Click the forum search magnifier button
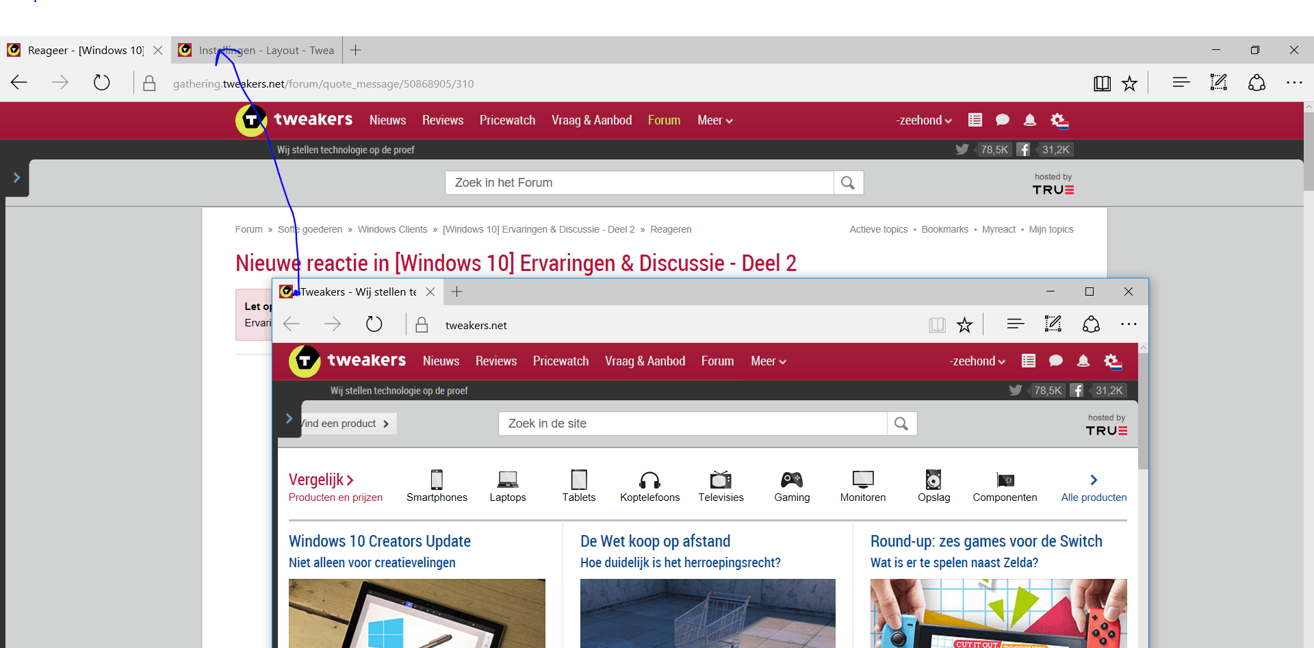The image size is (1314, 648). pos(848,183)
